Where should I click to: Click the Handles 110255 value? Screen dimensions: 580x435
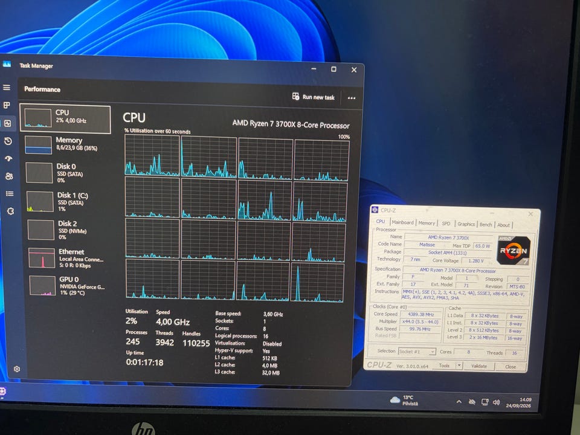click(196, 343)
